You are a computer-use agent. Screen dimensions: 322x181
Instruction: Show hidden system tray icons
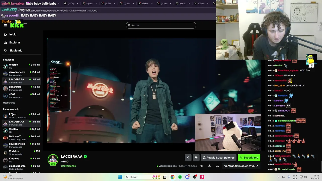click(278, 177)
